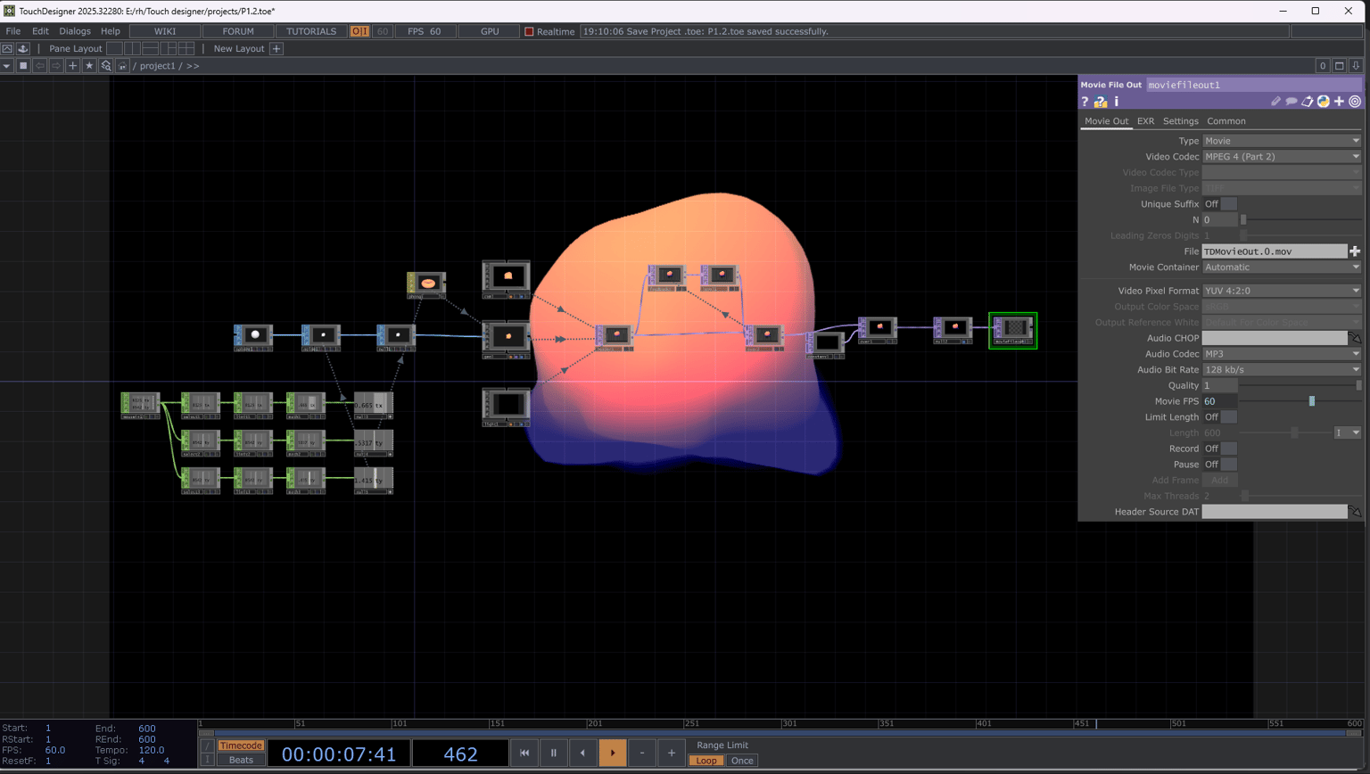Toggle the O|I power button in top bar
The height and width of the screenshot is (774, 1370).
(x=359, y=31)
